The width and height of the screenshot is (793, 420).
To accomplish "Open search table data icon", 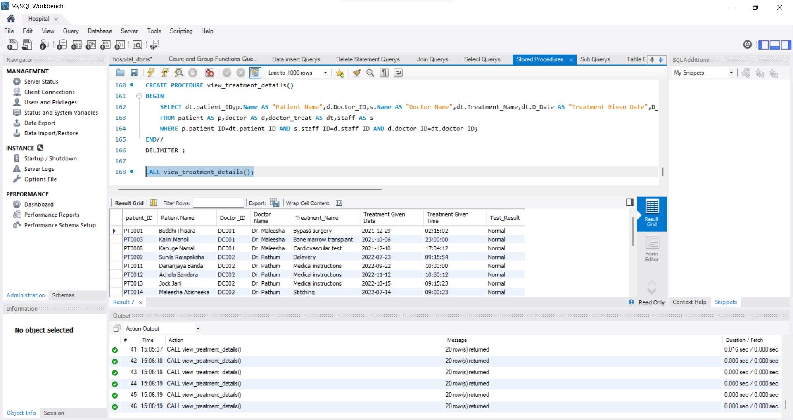I will pyautogui.click(x=137, y=45).
